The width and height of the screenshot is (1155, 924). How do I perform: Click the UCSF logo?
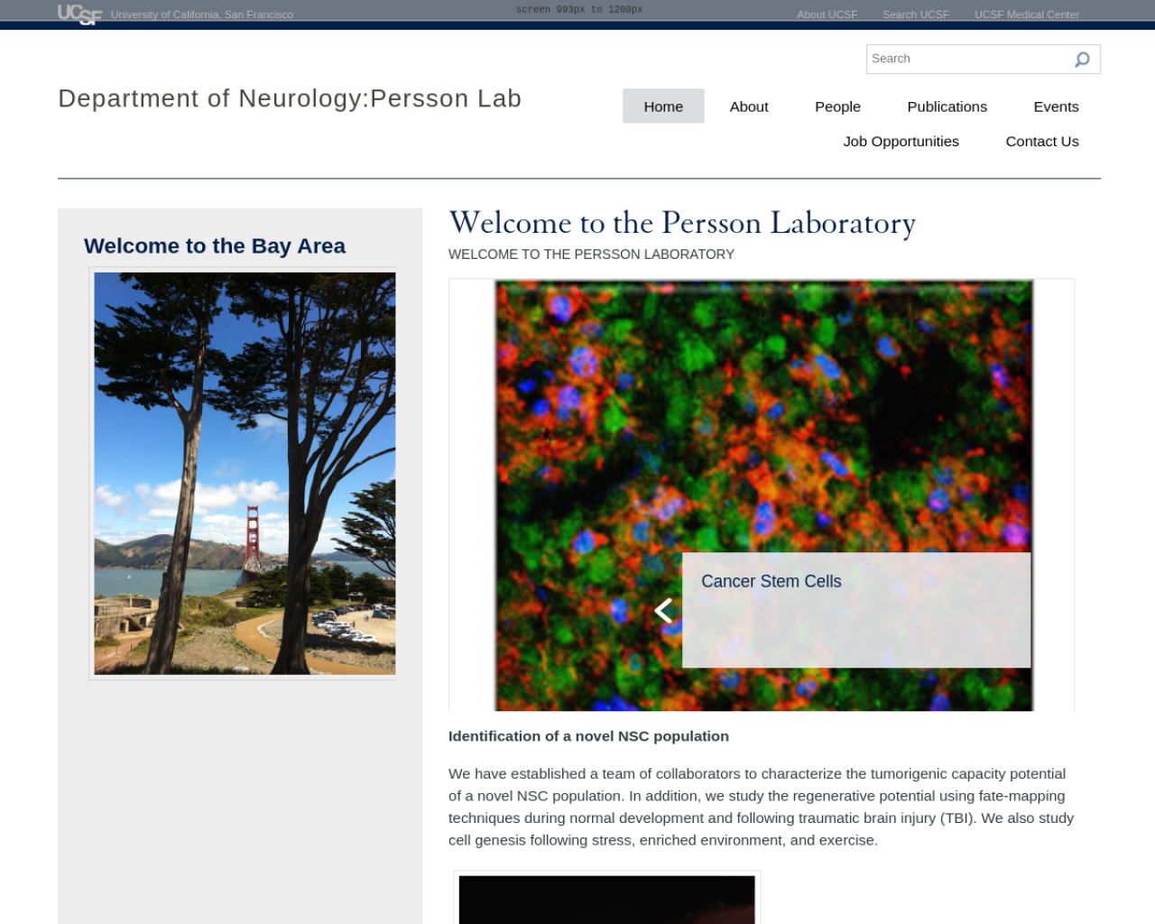pos(79,14)
